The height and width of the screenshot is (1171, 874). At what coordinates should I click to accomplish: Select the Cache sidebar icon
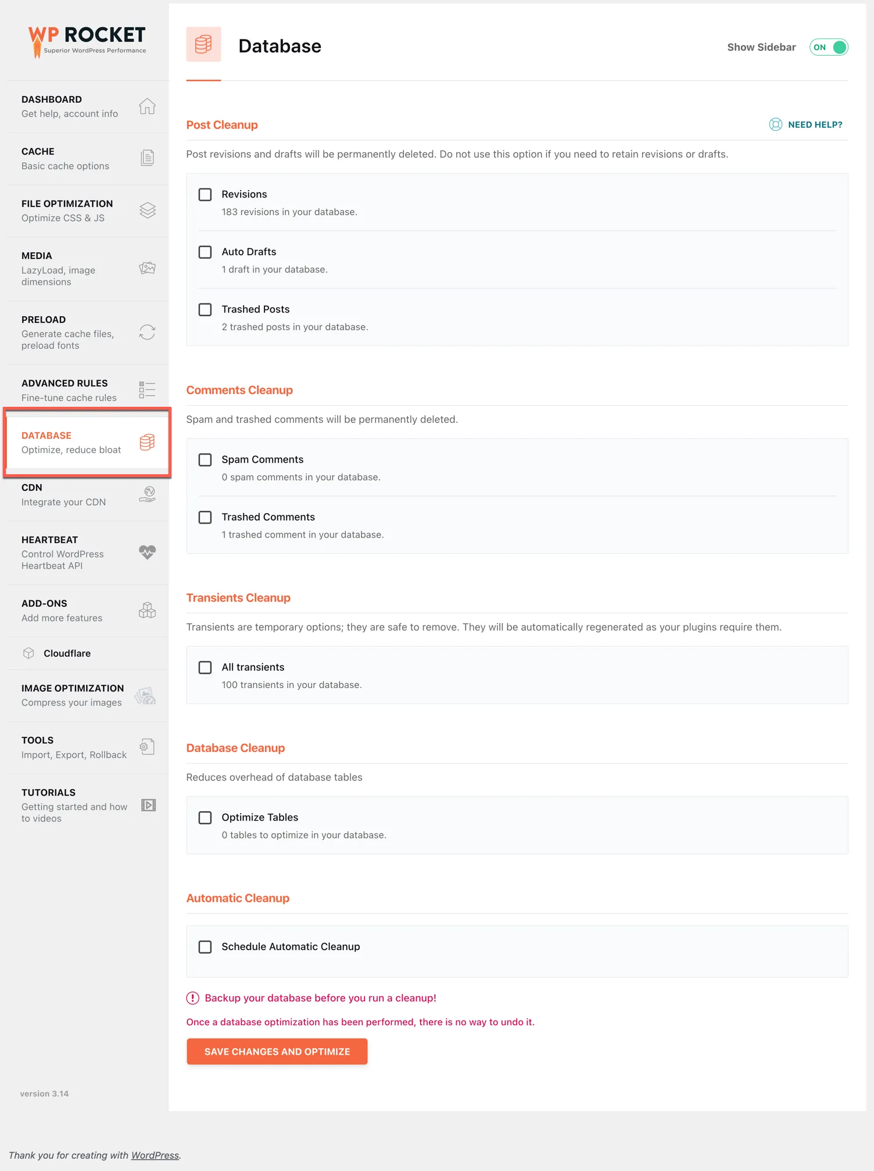(x=147, y=157)
